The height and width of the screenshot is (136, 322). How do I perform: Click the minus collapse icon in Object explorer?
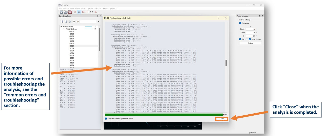tap(74, 22)
